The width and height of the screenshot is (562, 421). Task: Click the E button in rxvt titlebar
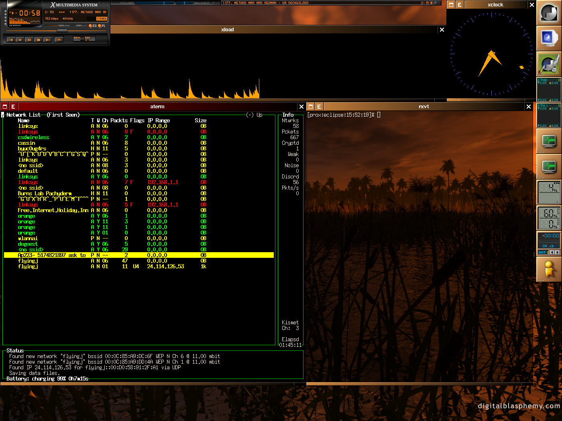(319, 107)
